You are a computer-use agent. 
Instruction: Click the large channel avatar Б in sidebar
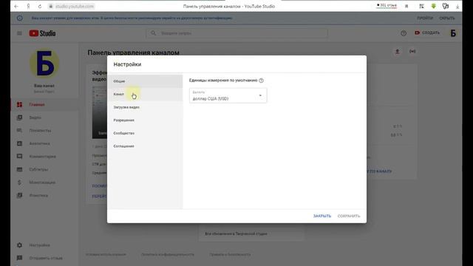(44, 64)
